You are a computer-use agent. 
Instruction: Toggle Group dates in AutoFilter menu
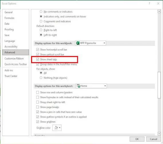click(38, 64)
